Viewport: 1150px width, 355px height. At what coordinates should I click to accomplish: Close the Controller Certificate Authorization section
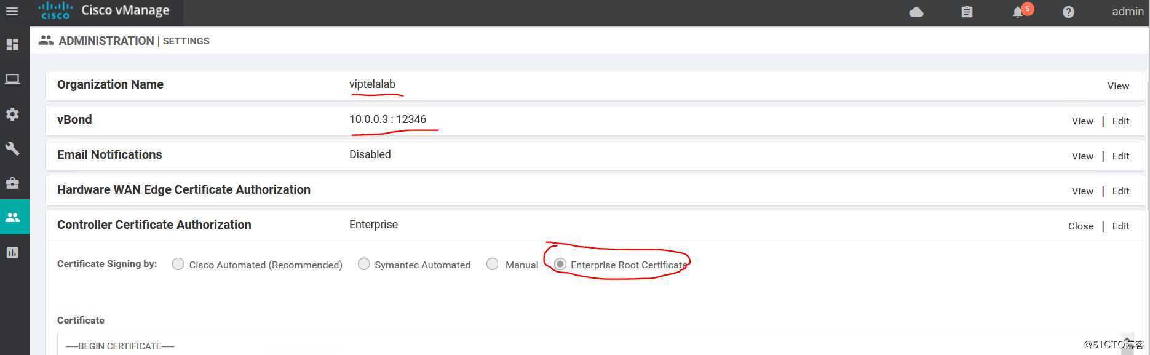click(x=1081, y=226)
